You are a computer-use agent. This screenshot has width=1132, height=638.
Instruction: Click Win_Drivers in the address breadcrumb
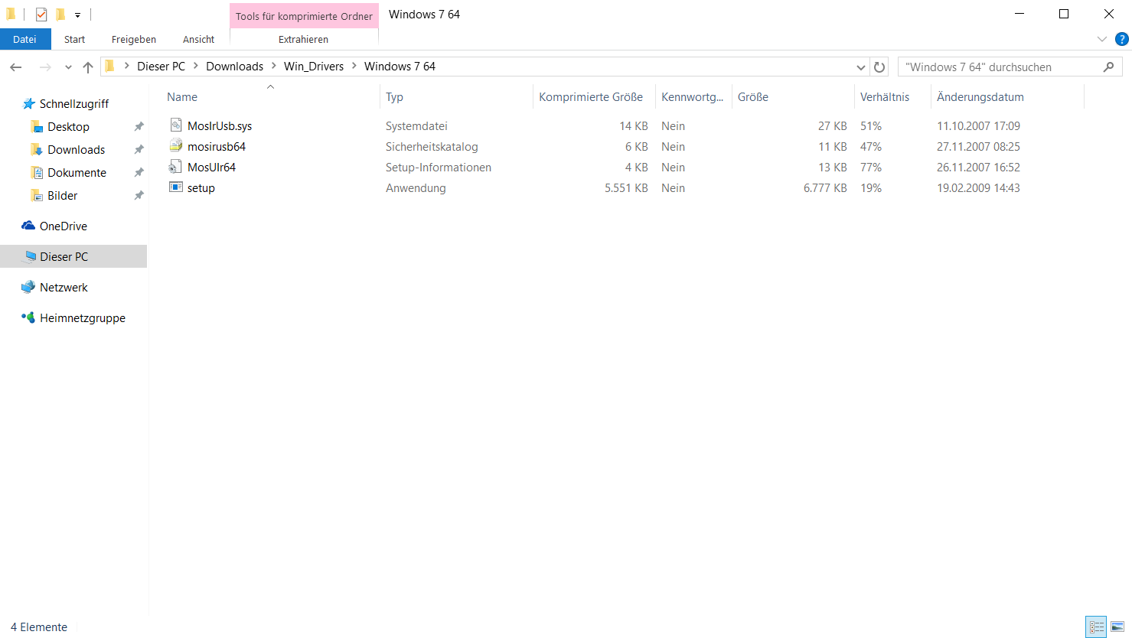(314, 67)
